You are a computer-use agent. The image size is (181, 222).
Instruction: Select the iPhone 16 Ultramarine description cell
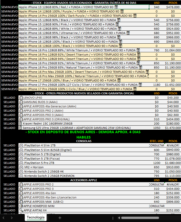coord(84,33)
